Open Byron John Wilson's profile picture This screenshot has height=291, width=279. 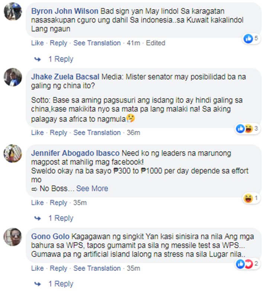(13, 12)
